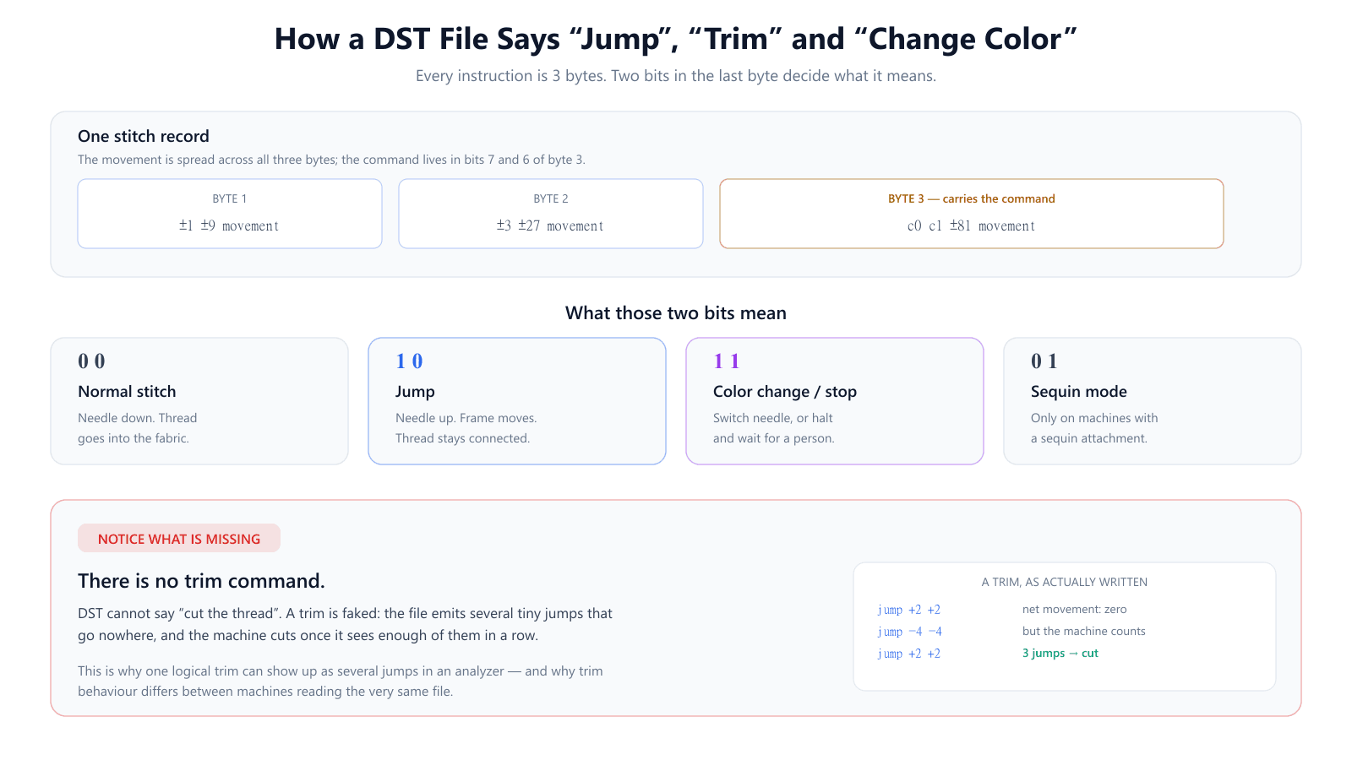Image resolution: width=1352 pixels, height=760 pixels.
Task: Click the paragraph starting 'This is why one logical trim'
Action: [x=341, y=681]
